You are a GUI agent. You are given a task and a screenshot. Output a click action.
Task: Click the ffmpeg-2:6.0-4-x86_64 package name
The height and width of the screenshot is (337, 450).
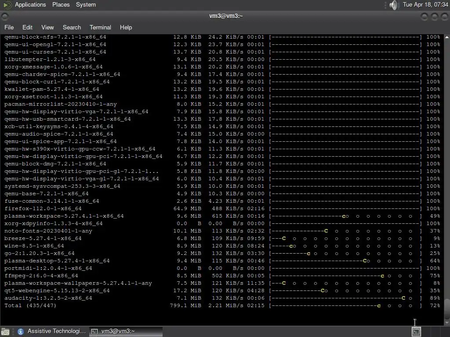[x=41, y=276]
